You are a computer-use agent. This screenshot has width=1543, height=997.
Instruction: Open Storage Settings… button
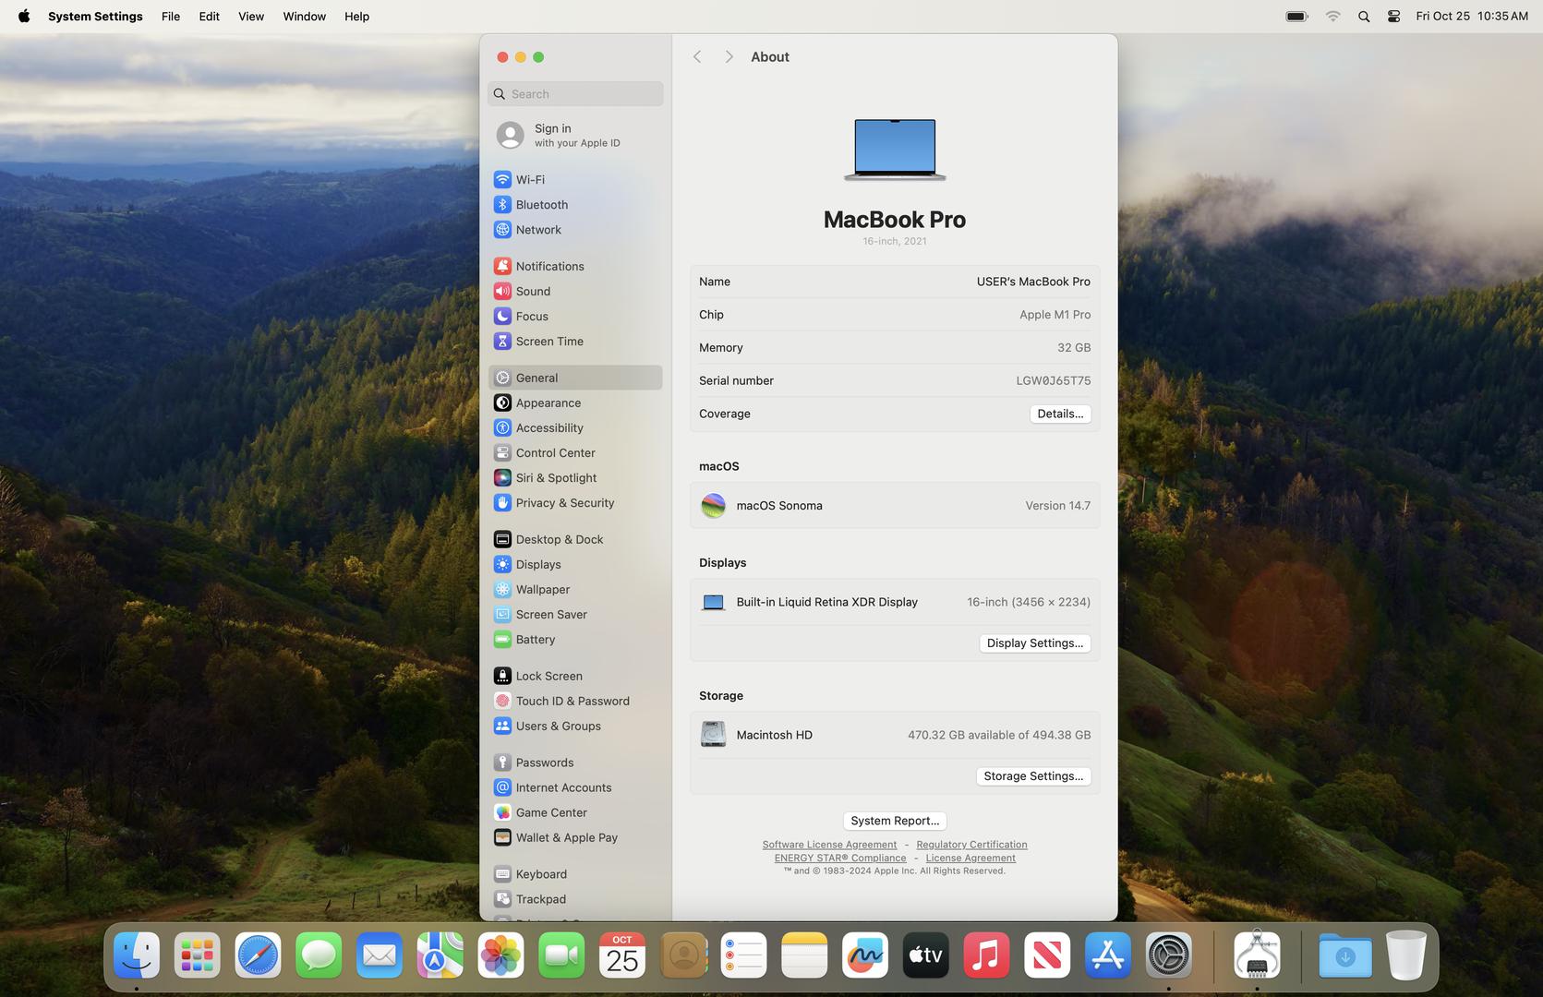point(1032,776)
